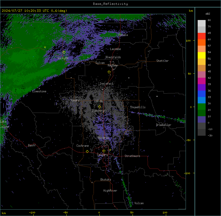The image size is (221, 216).
Task: Pick the dark green 10-20 dBZ swatch
Action: 202,113
